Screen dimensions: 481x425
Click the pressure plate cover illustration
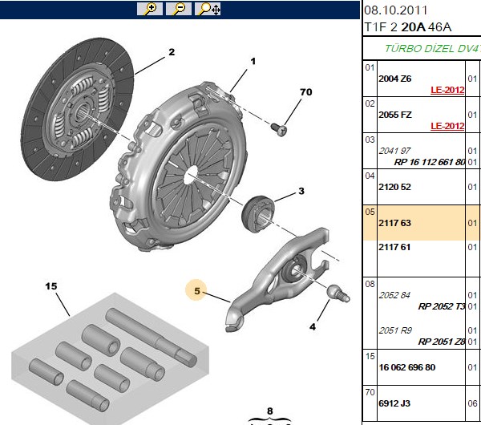[178, 166]
